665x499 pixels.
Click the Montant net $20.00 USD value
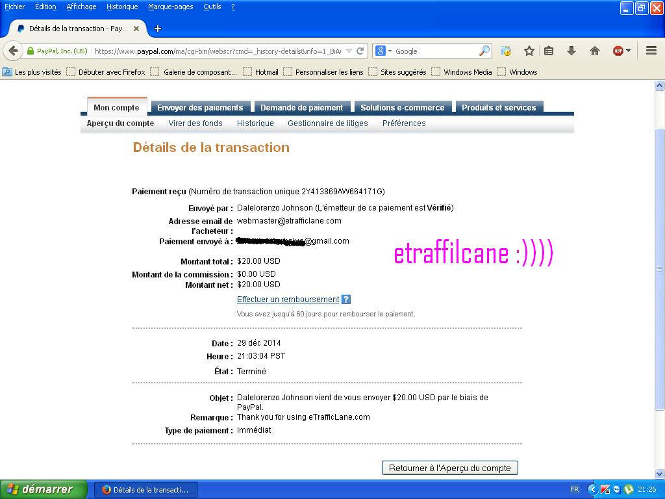pos(258,285)
